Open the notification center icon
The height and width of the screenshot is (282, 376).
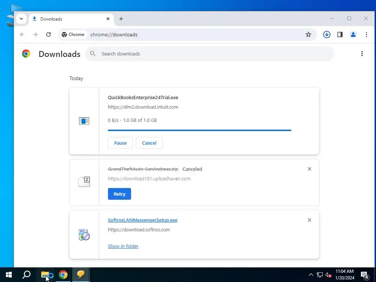[365, 275]
